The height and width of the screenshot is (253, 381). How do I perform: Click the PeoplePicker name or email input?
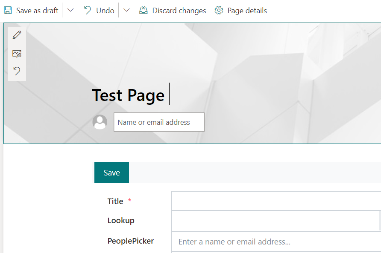(x=275, y=241)
